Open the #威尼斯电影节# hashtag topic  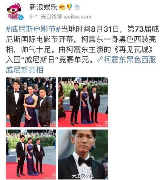[x=33, y=29]
